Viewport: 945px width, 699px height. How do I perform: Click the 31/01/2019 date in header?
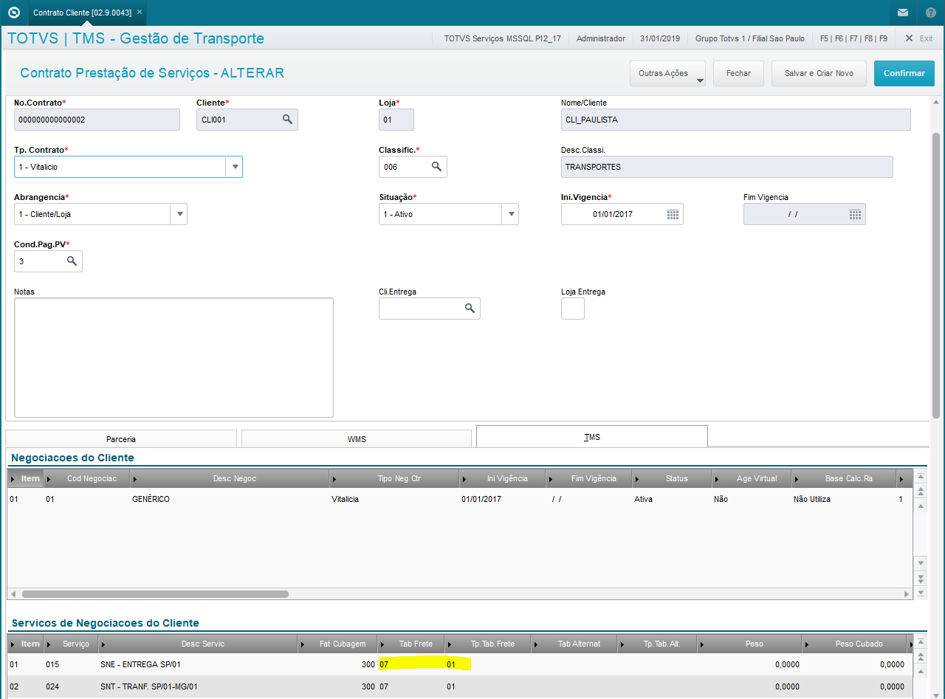coord(660,38)
